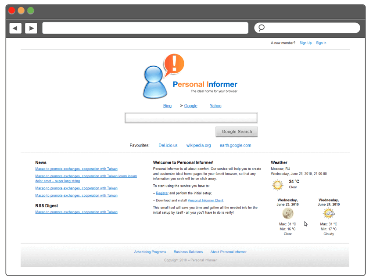Click the tagline 'The ideal home for your browser'
373x280 pixels.
click(x=214, y=91)
